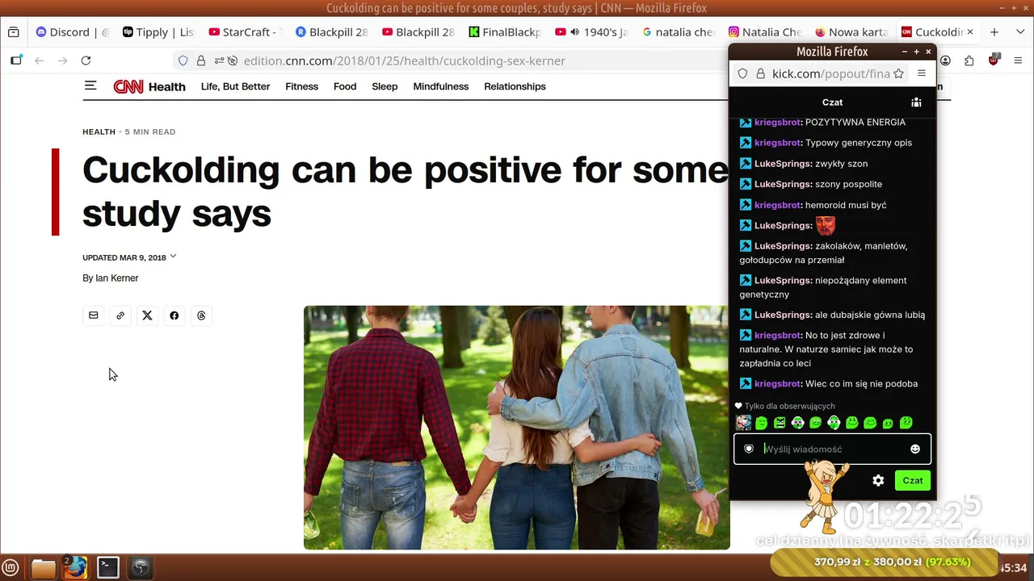This screenshot has width=1034, height=581.
Task: Open Firefox sidebar toggle icon
Action: click(x=16, y=61)
